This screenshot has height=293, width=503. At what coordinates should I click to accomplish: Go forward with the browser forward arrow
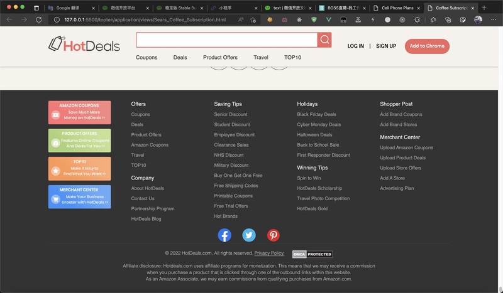(x=24, y=20)
